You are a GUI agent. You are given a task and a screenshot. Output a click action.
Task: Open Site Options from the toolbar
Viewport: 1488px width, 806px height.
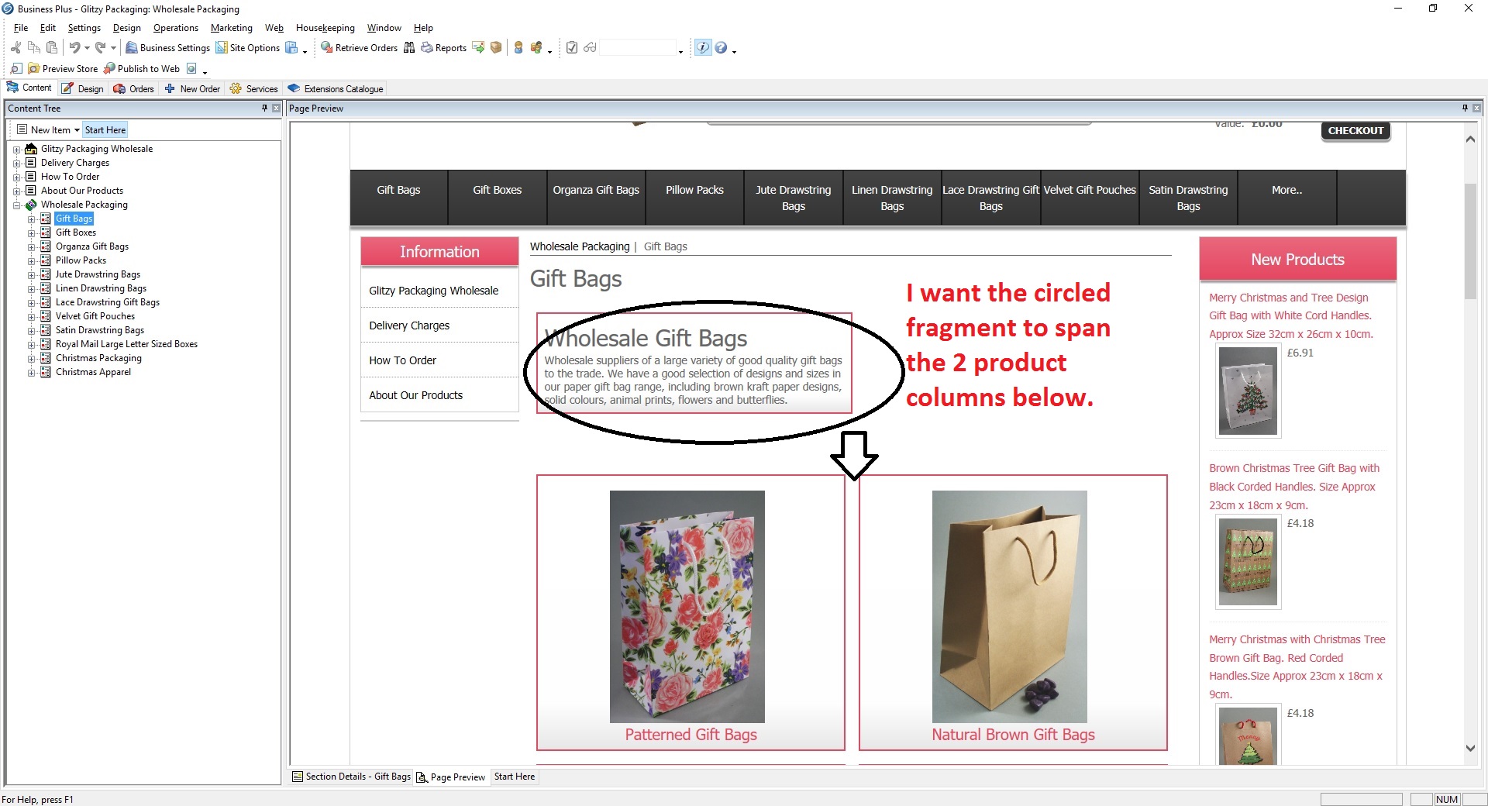pyautogui.click(x=222, y=48)
